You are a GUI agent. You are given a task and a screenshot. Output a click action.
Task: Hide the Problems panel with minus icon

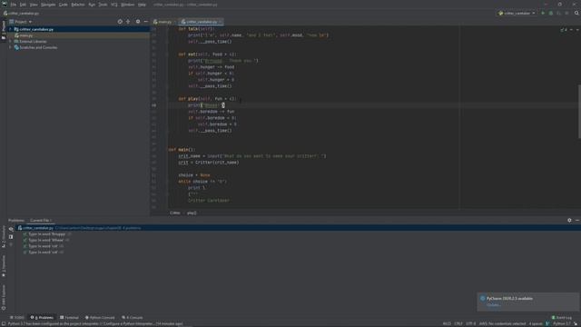[x=577, y=220]
